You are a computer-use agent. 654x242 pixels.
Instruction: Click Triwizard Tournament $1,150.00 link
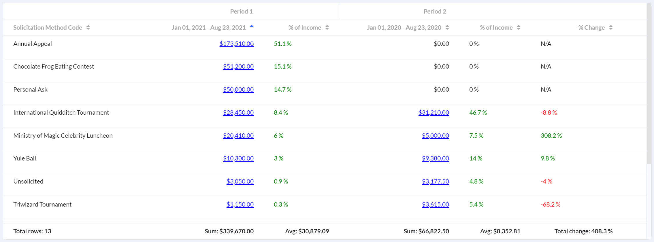click(x=240, y=205)
